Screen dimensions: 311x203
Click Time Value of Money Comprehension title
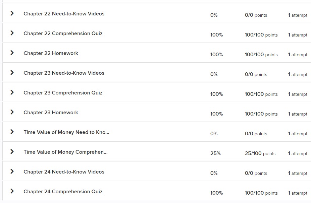tap(65, 152)
